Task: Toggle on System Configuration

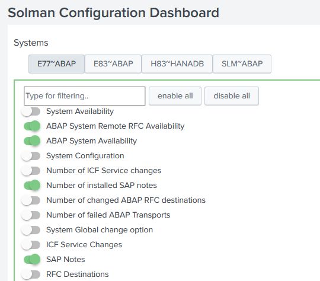Action: (31, 156)
